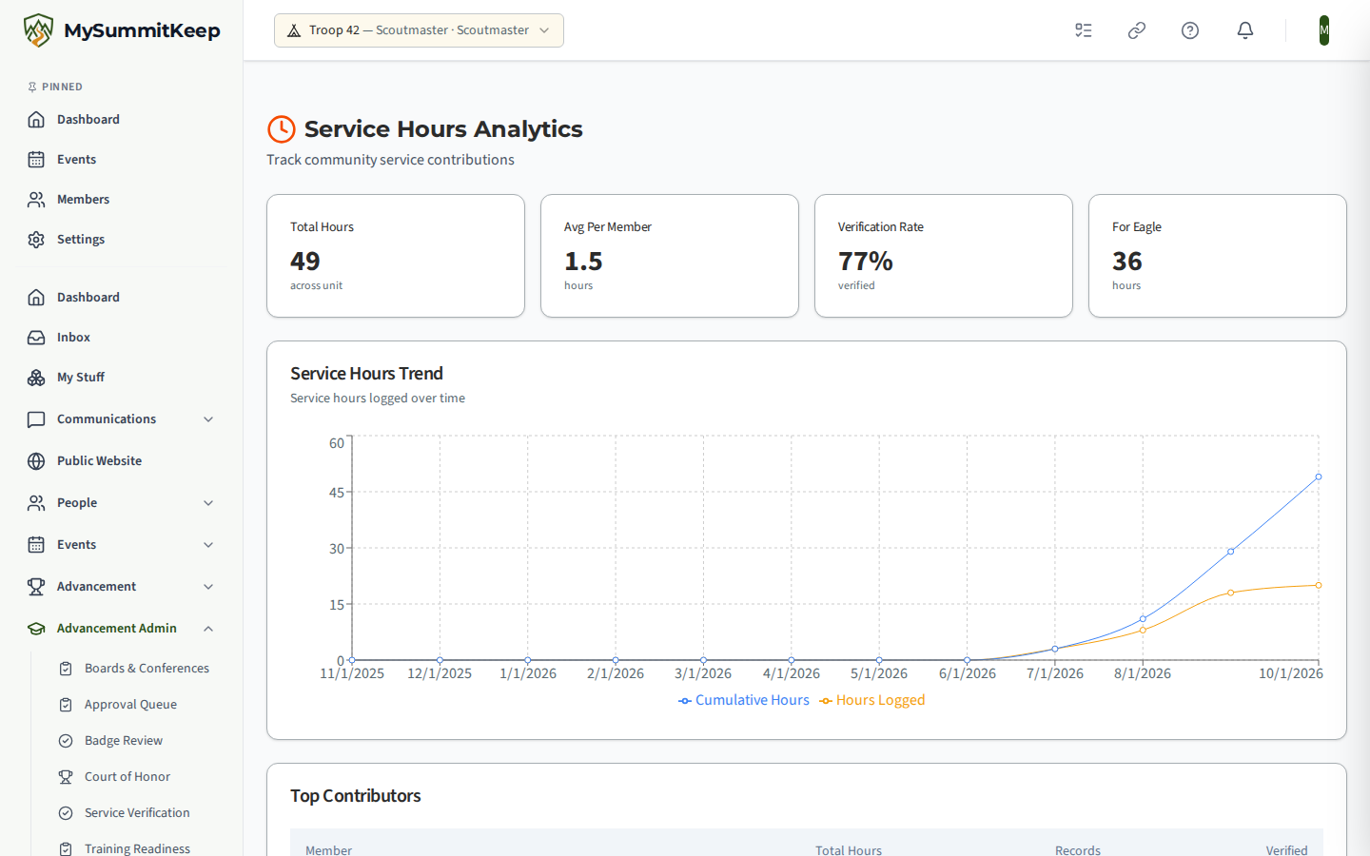The image size is (1370, 856).
Task: Click the Inbox tray icon
Action: [36, 338]
